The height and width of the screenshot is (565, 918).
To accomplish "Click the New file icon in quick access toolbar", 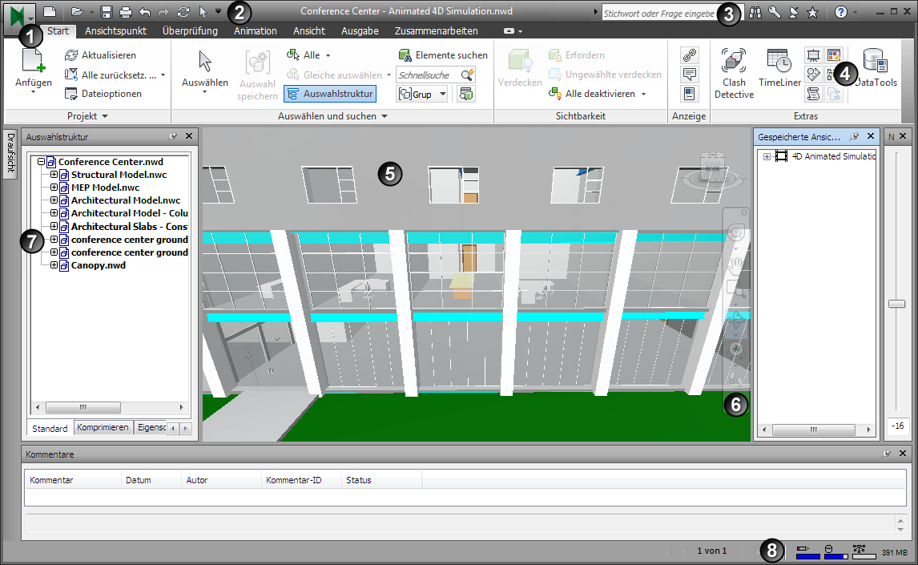I will click(x=50, y=11).
